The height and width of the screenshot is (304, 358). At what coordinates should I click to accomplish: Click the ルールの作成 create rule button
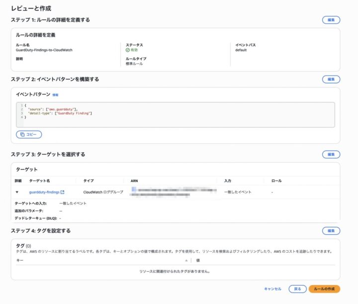(324, 289)
